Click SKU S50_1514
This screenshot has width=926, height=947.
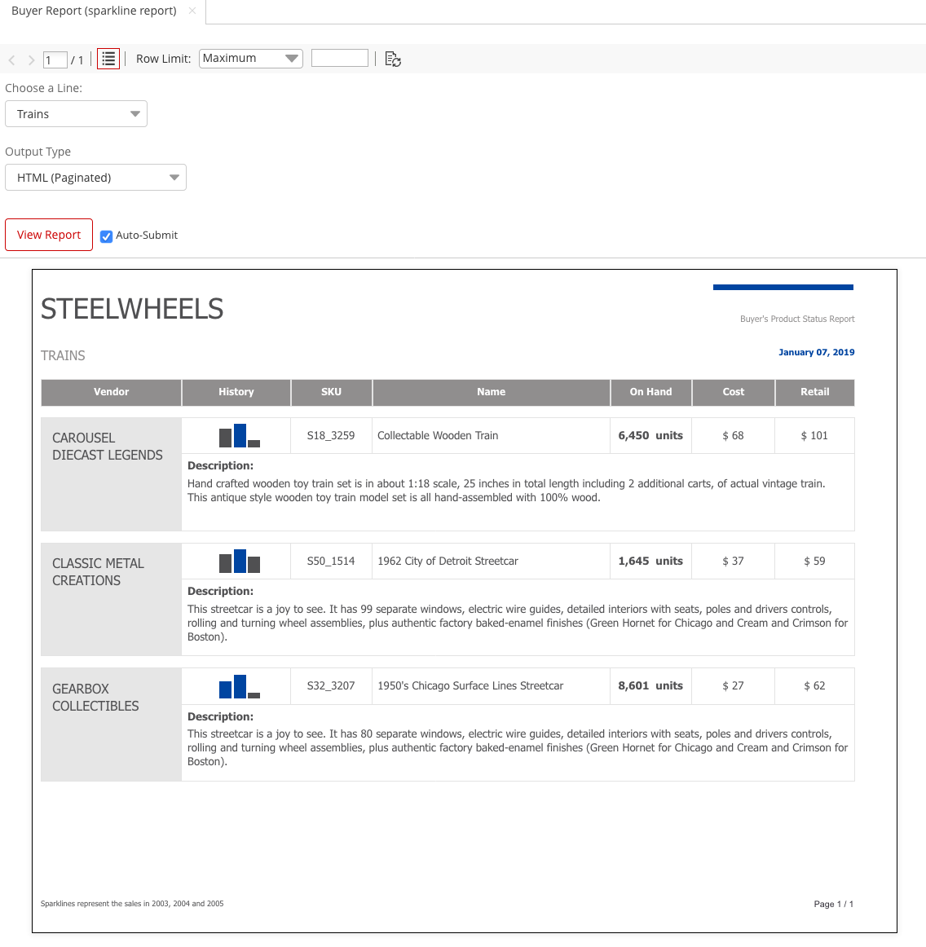[x=330, y=561]
